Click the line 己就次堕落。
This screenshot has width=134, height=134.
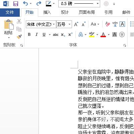(x=91, y=106)
